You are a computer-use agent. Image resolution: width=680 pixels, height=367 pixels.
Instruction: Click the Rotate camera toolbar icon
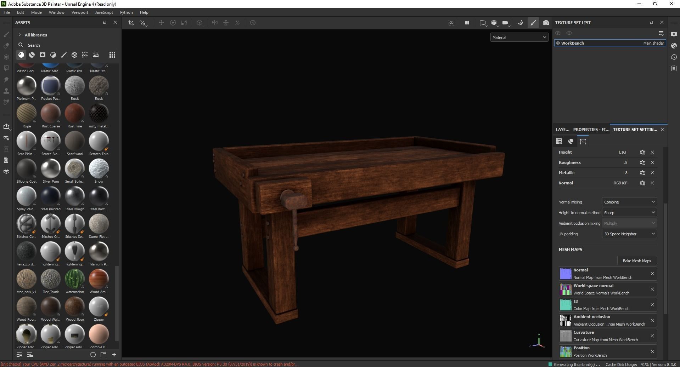[173, 23]
